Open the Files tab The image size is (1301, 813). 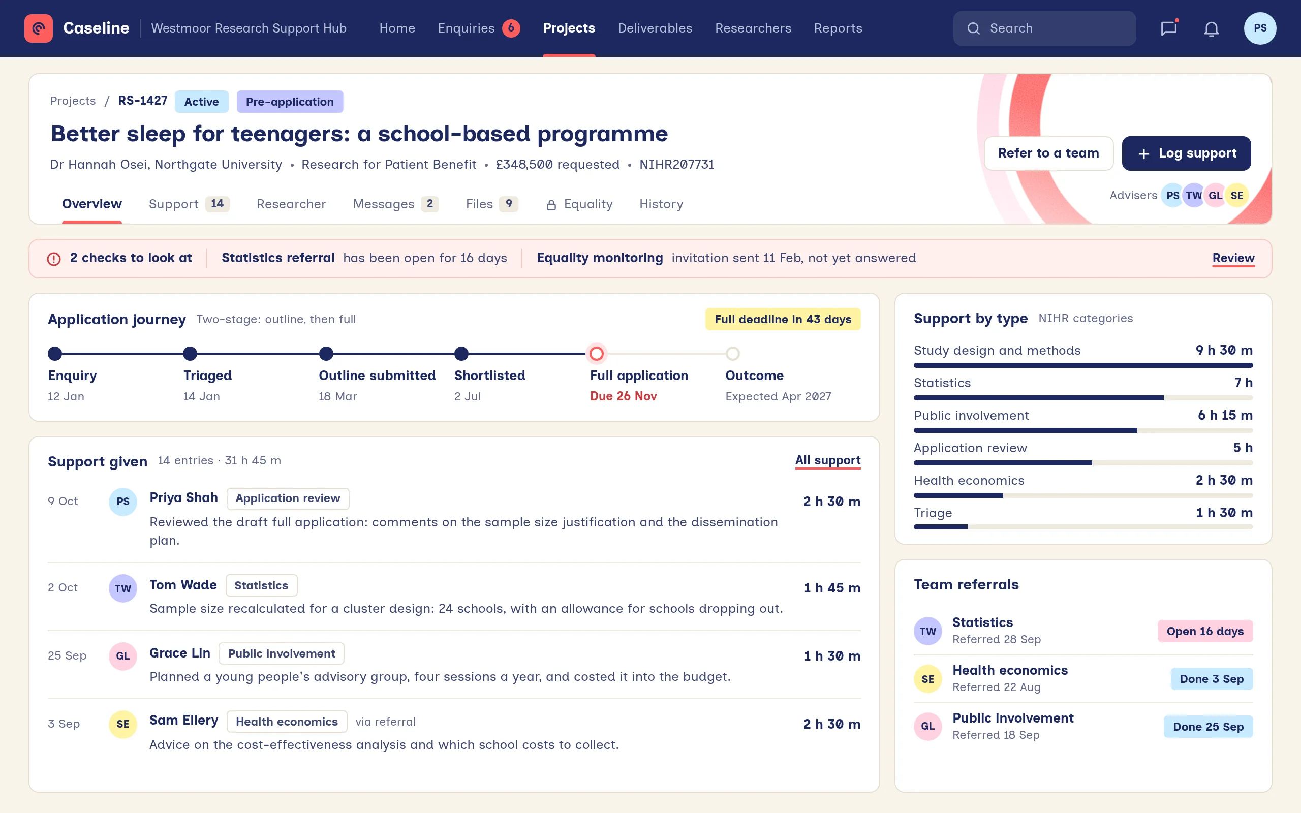(491, 204)
